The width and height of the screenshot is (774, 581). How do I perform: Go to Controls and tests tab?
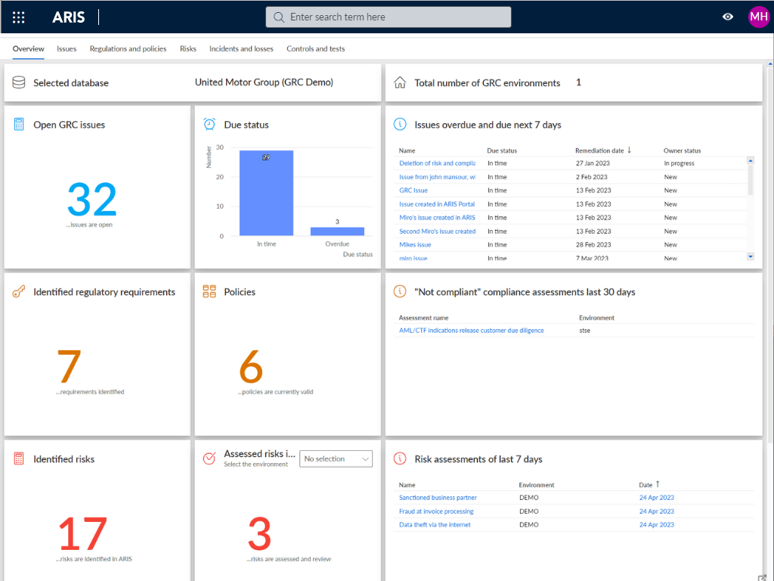(315, 49)
